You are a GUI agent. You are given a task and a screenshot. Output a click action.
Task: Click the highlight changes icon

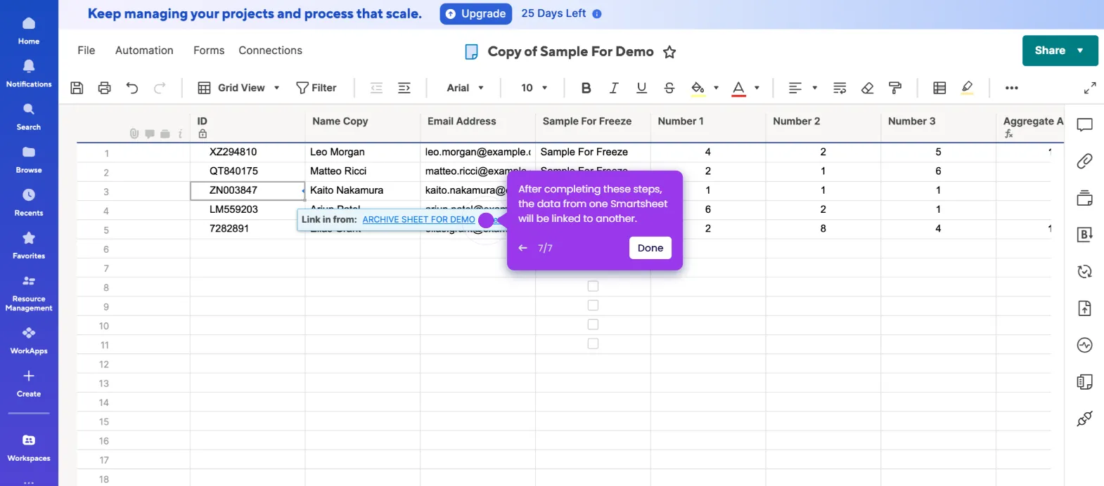(x=967, y=88)
